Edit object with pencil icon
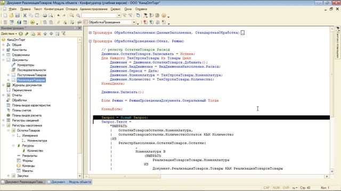Image resolution: width=341 pixels, height=191 pixels. [27, 34]
